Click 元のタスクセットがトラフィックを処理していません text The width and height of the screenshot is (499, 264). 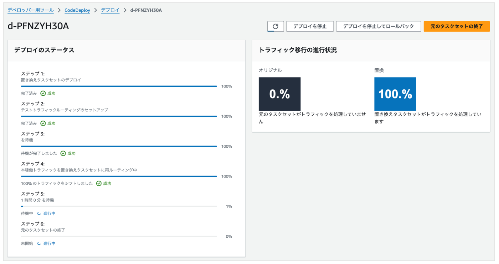pyautogui.click(x=312, y=118)
